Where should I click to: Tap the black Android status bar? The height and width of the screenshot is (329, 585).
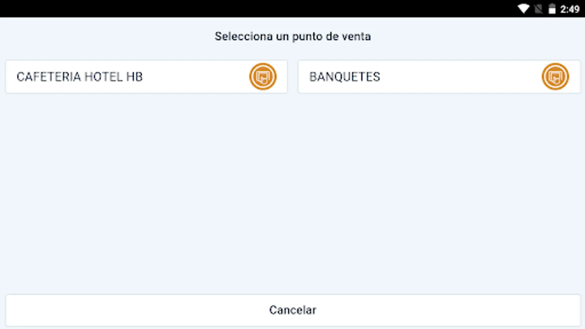point(256,8)
